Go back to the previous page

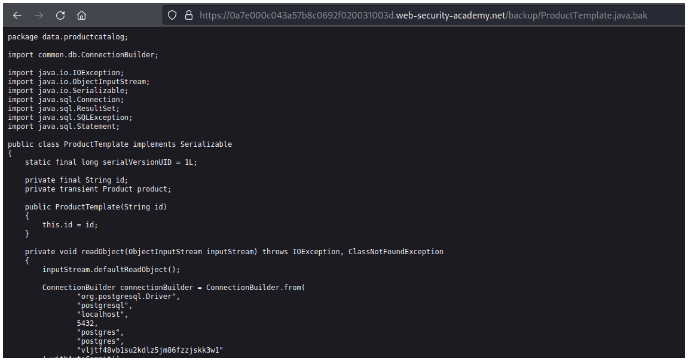pos(17,15)
